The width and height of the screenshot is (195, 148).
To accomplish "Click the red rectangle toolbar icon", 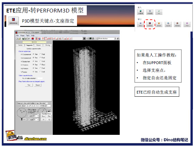I will (33, 39).
